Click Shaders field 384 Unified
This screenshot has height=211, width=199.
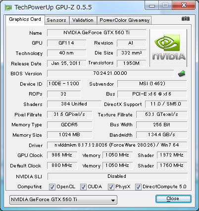click(x=74, y=104)
